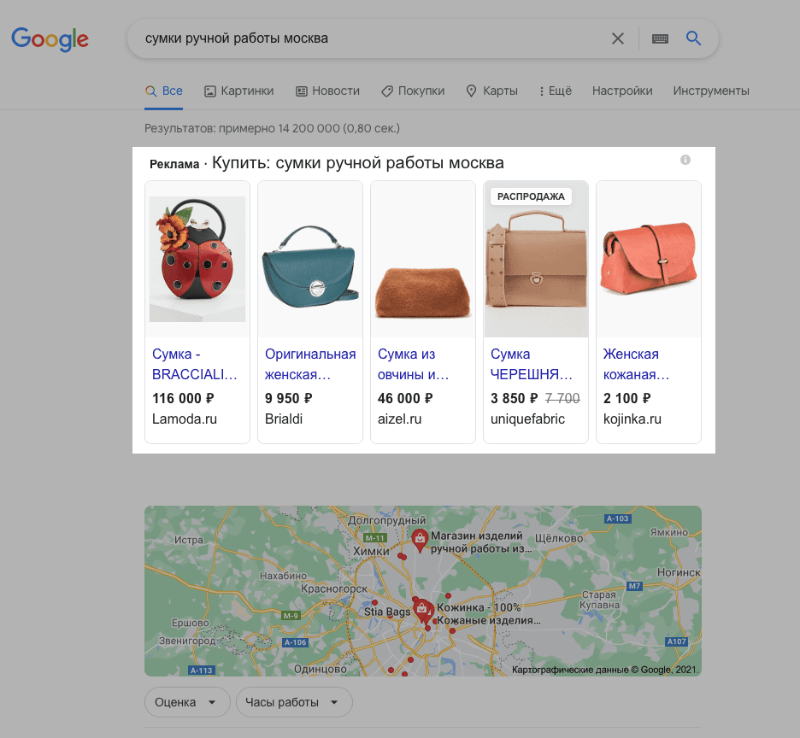This screenshot has width=800, height=738.
Task: Open the Покупки shopping tab
Action: [412, 91]
